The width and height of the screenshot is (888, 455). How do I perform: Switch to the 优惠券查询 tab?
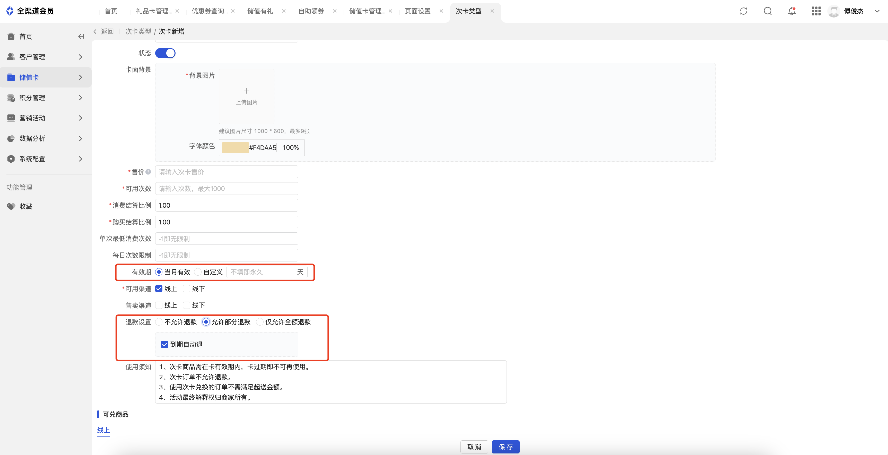(210, 11)
